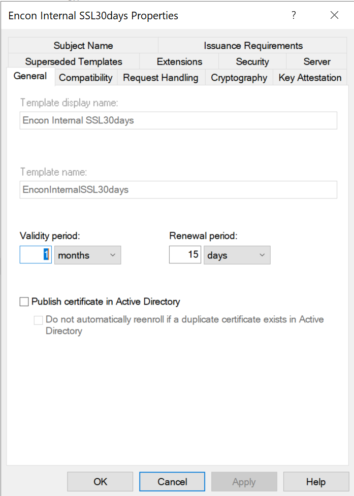This screenshot has height=496, width=354.
Task: Select the Cryptography tab
Action: click(238, 78)
